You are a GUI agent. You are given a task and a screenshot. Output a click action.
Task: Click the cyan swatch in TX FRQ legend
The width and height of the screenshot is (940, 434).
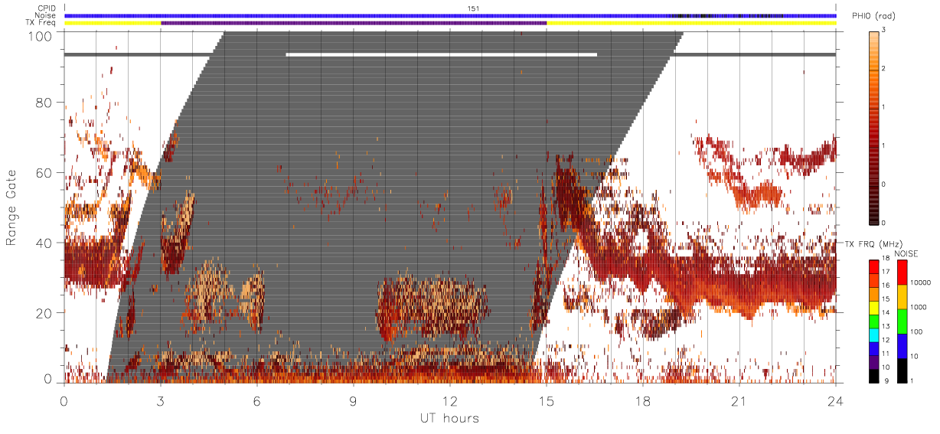pos(873,334)
